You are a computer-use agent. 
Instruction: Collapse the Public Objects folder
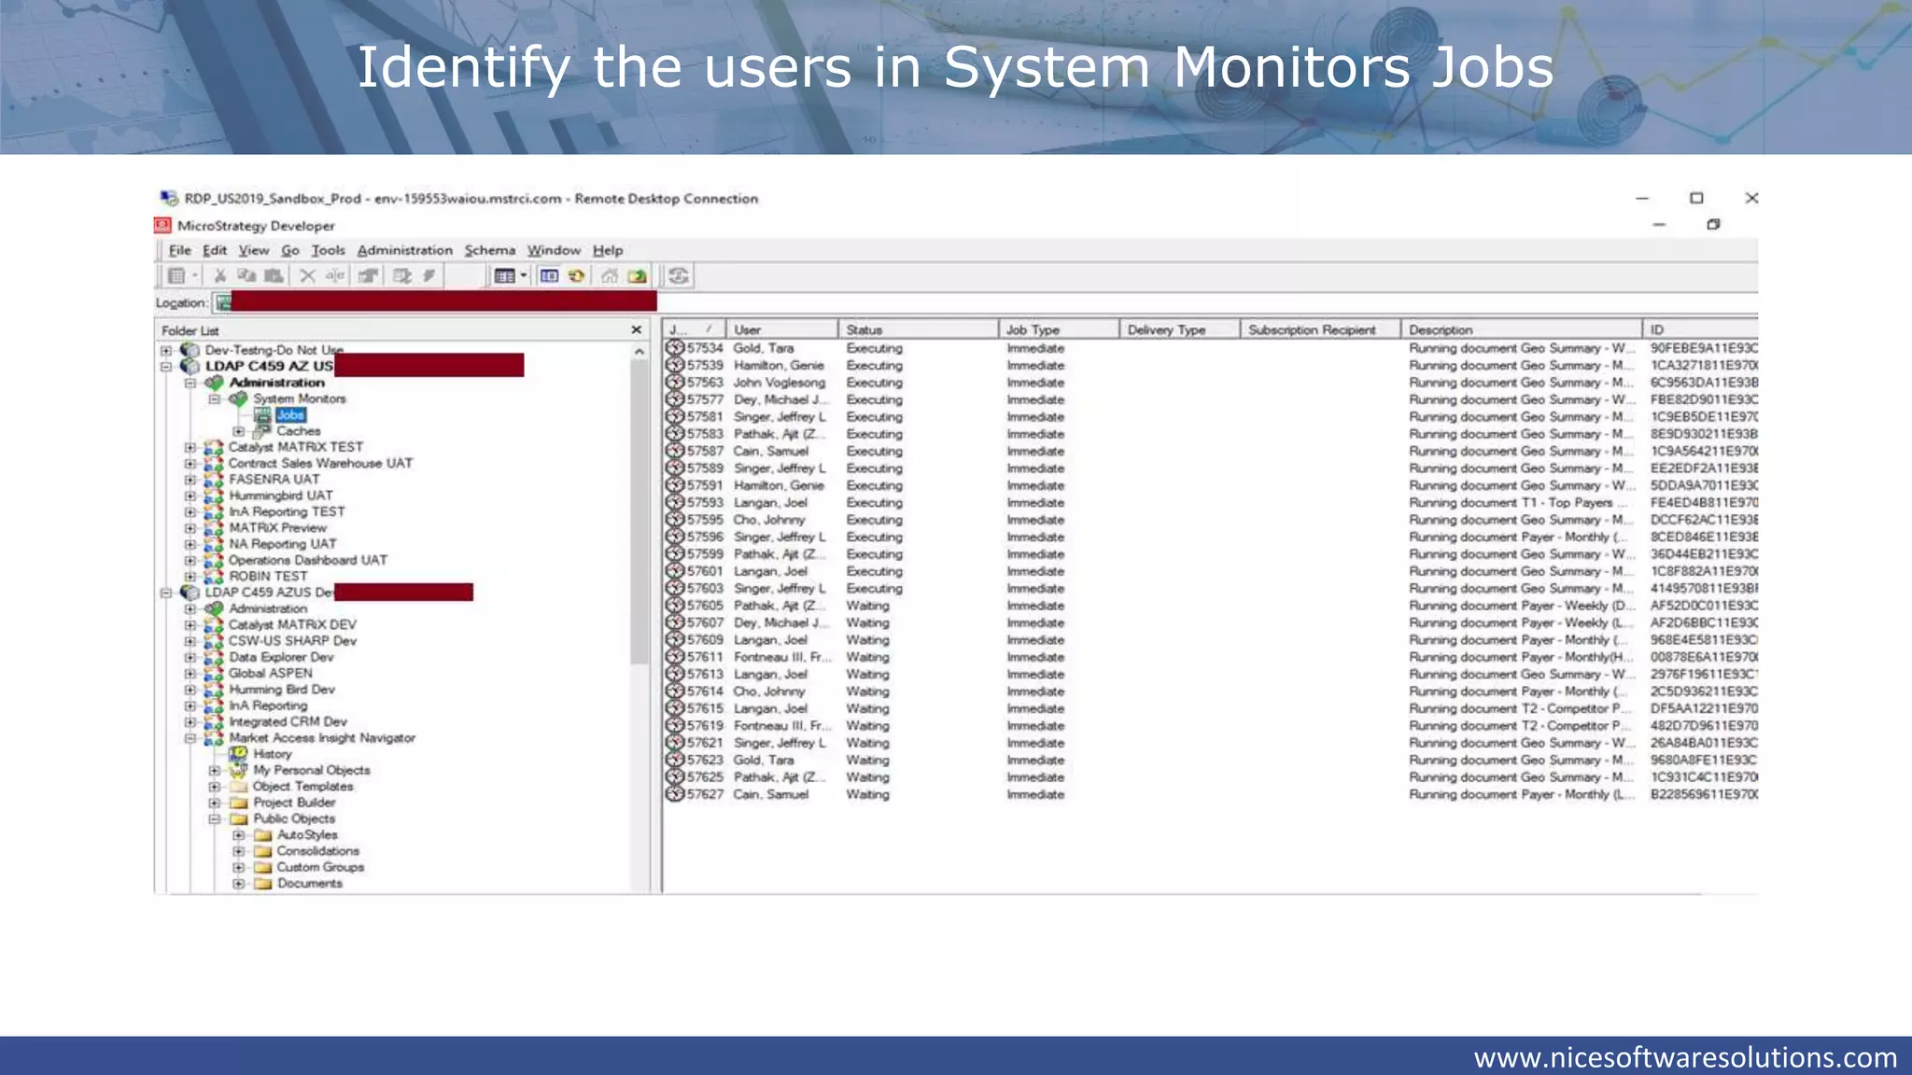coord(215,819)
